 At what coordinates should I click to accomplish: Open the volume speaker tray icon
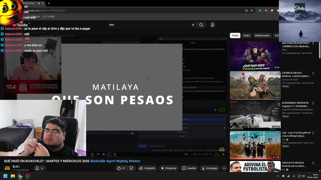303,176
